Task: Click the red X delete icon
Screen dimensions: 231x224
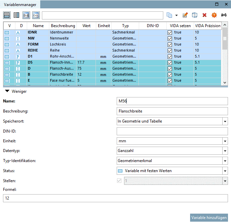Action: [x=205, y=15]
